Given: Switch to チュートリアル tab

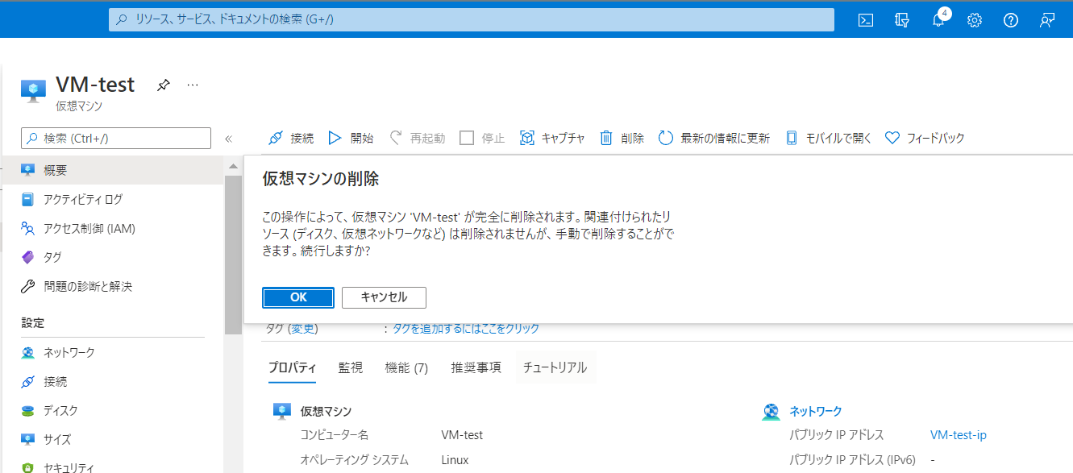Looking at the screenshot, I should 555,367.
